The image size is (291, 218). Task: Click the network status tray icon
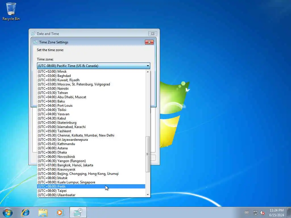tap(255, 213)
